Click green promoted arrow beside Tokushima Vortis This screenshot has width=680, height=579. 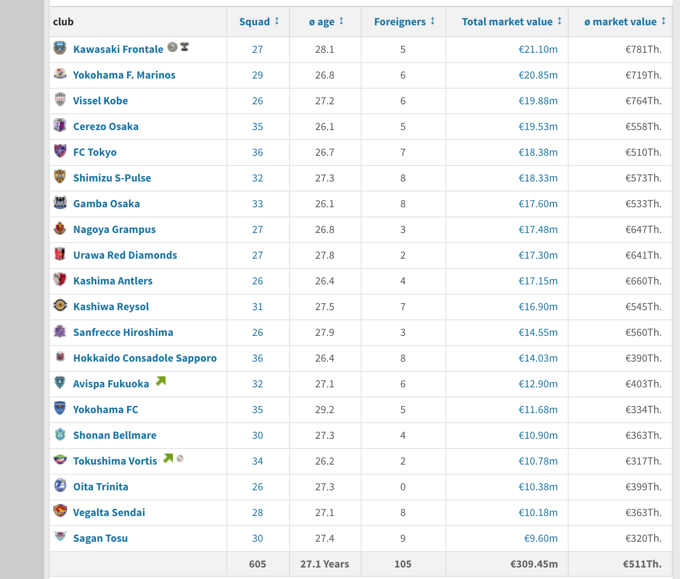click(x=168, y=458)
